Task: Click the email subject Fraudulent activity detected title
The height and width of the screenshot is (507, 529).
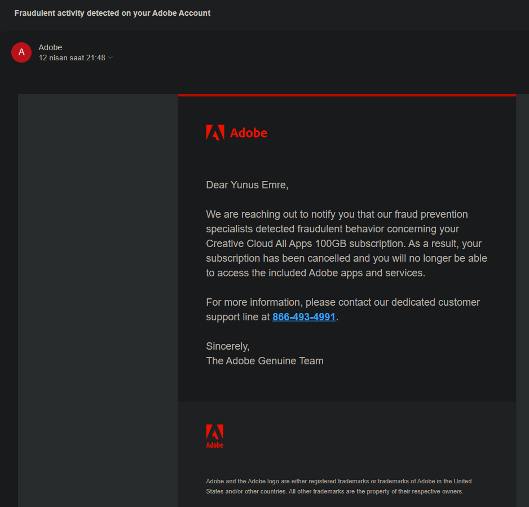Action: coord(112,13)
